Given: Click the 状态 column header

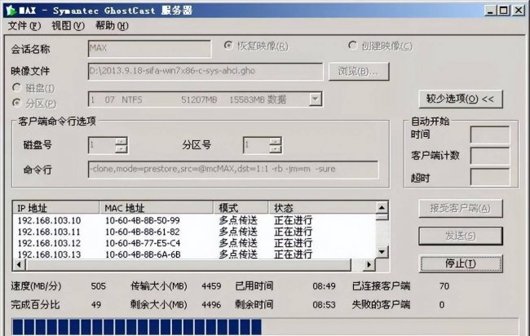Looking at the screenshot, I should click(322, 208).
